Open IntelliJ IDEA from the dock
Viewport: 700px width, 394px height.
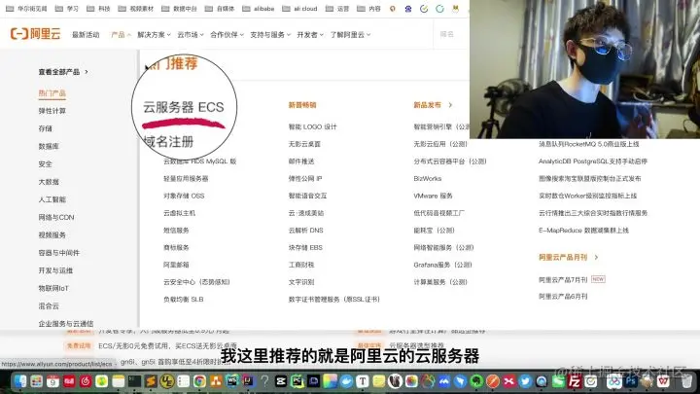click(x=248, y=381)
